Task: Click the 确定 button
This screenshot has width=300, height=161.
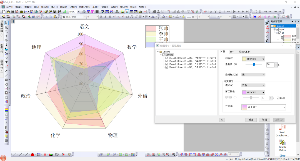Action: 251,120
